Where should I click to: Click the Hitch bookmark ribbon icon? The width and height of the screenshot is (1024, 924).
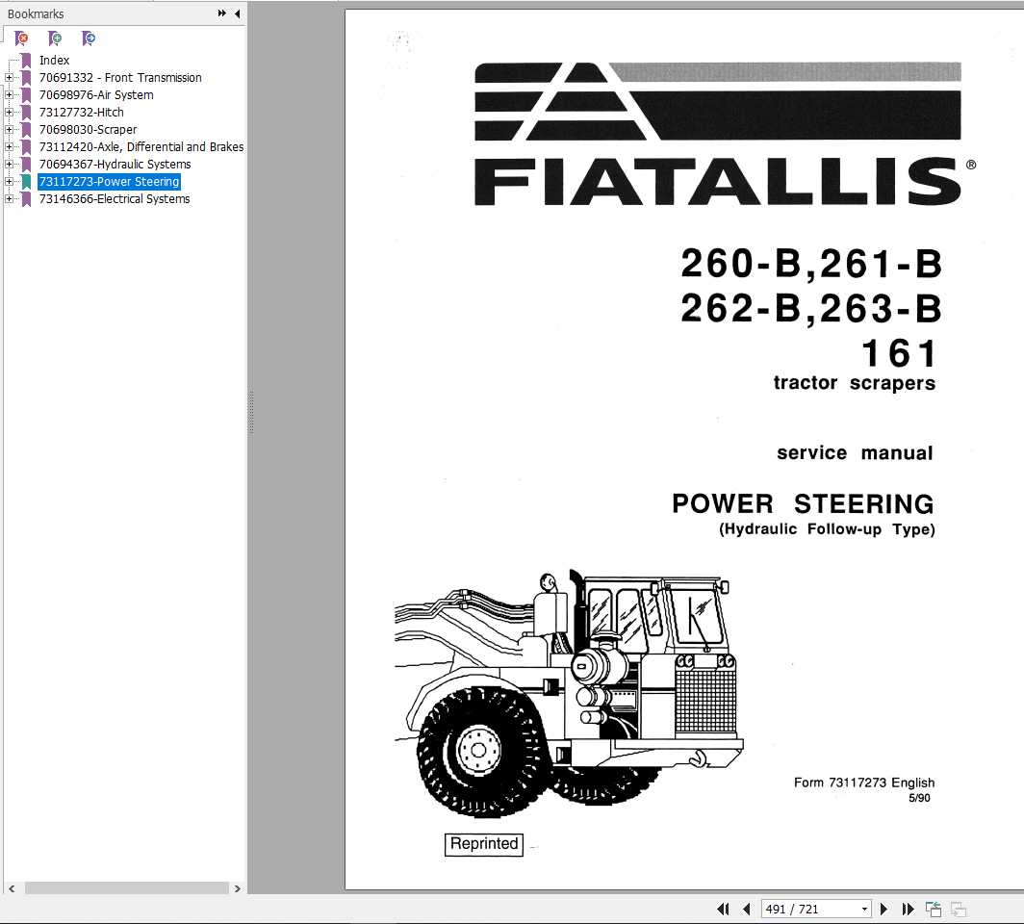point(26,113)
